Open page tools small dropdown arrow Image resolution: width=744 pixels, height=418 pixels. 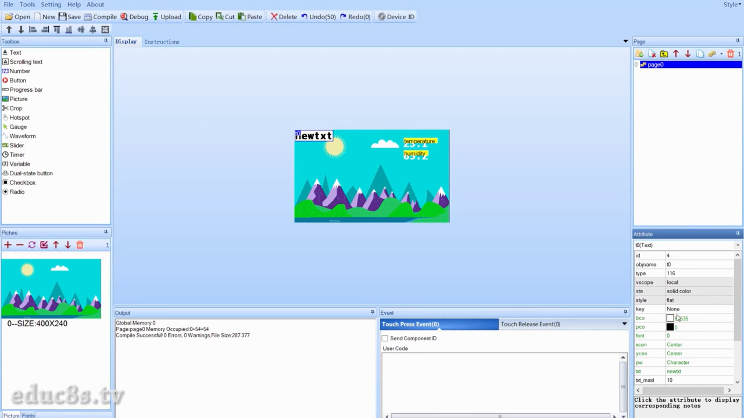[x=721, y=54]
